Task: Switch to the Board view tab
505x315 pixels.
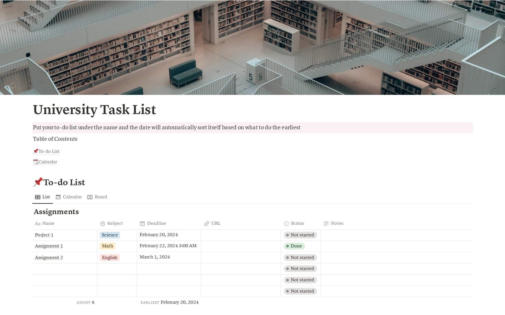Action: coord(101,197)
